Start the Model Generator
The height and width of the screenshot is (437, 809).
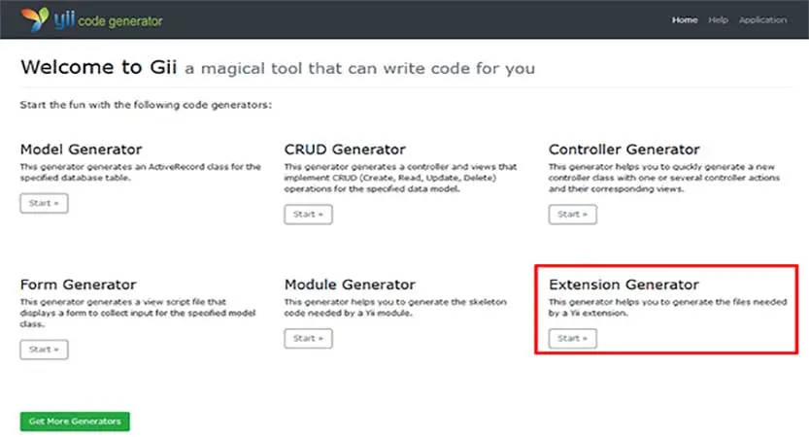[44, 203]
